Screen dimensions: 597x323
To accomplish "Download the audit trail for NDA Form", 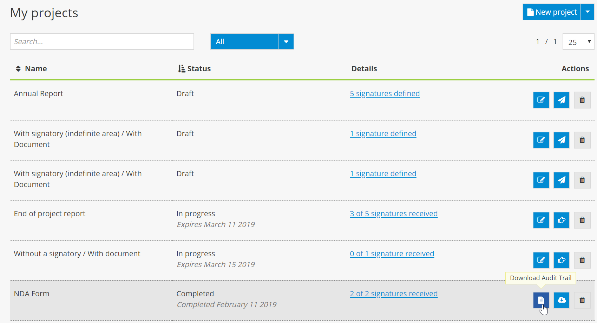I will coord(541,300).
